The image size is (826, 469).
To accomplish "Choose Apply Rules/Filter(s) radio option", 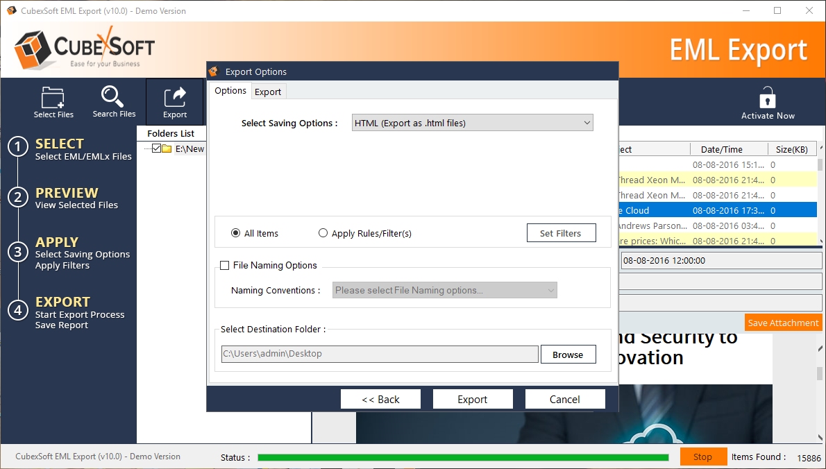I will click(323, 234).
